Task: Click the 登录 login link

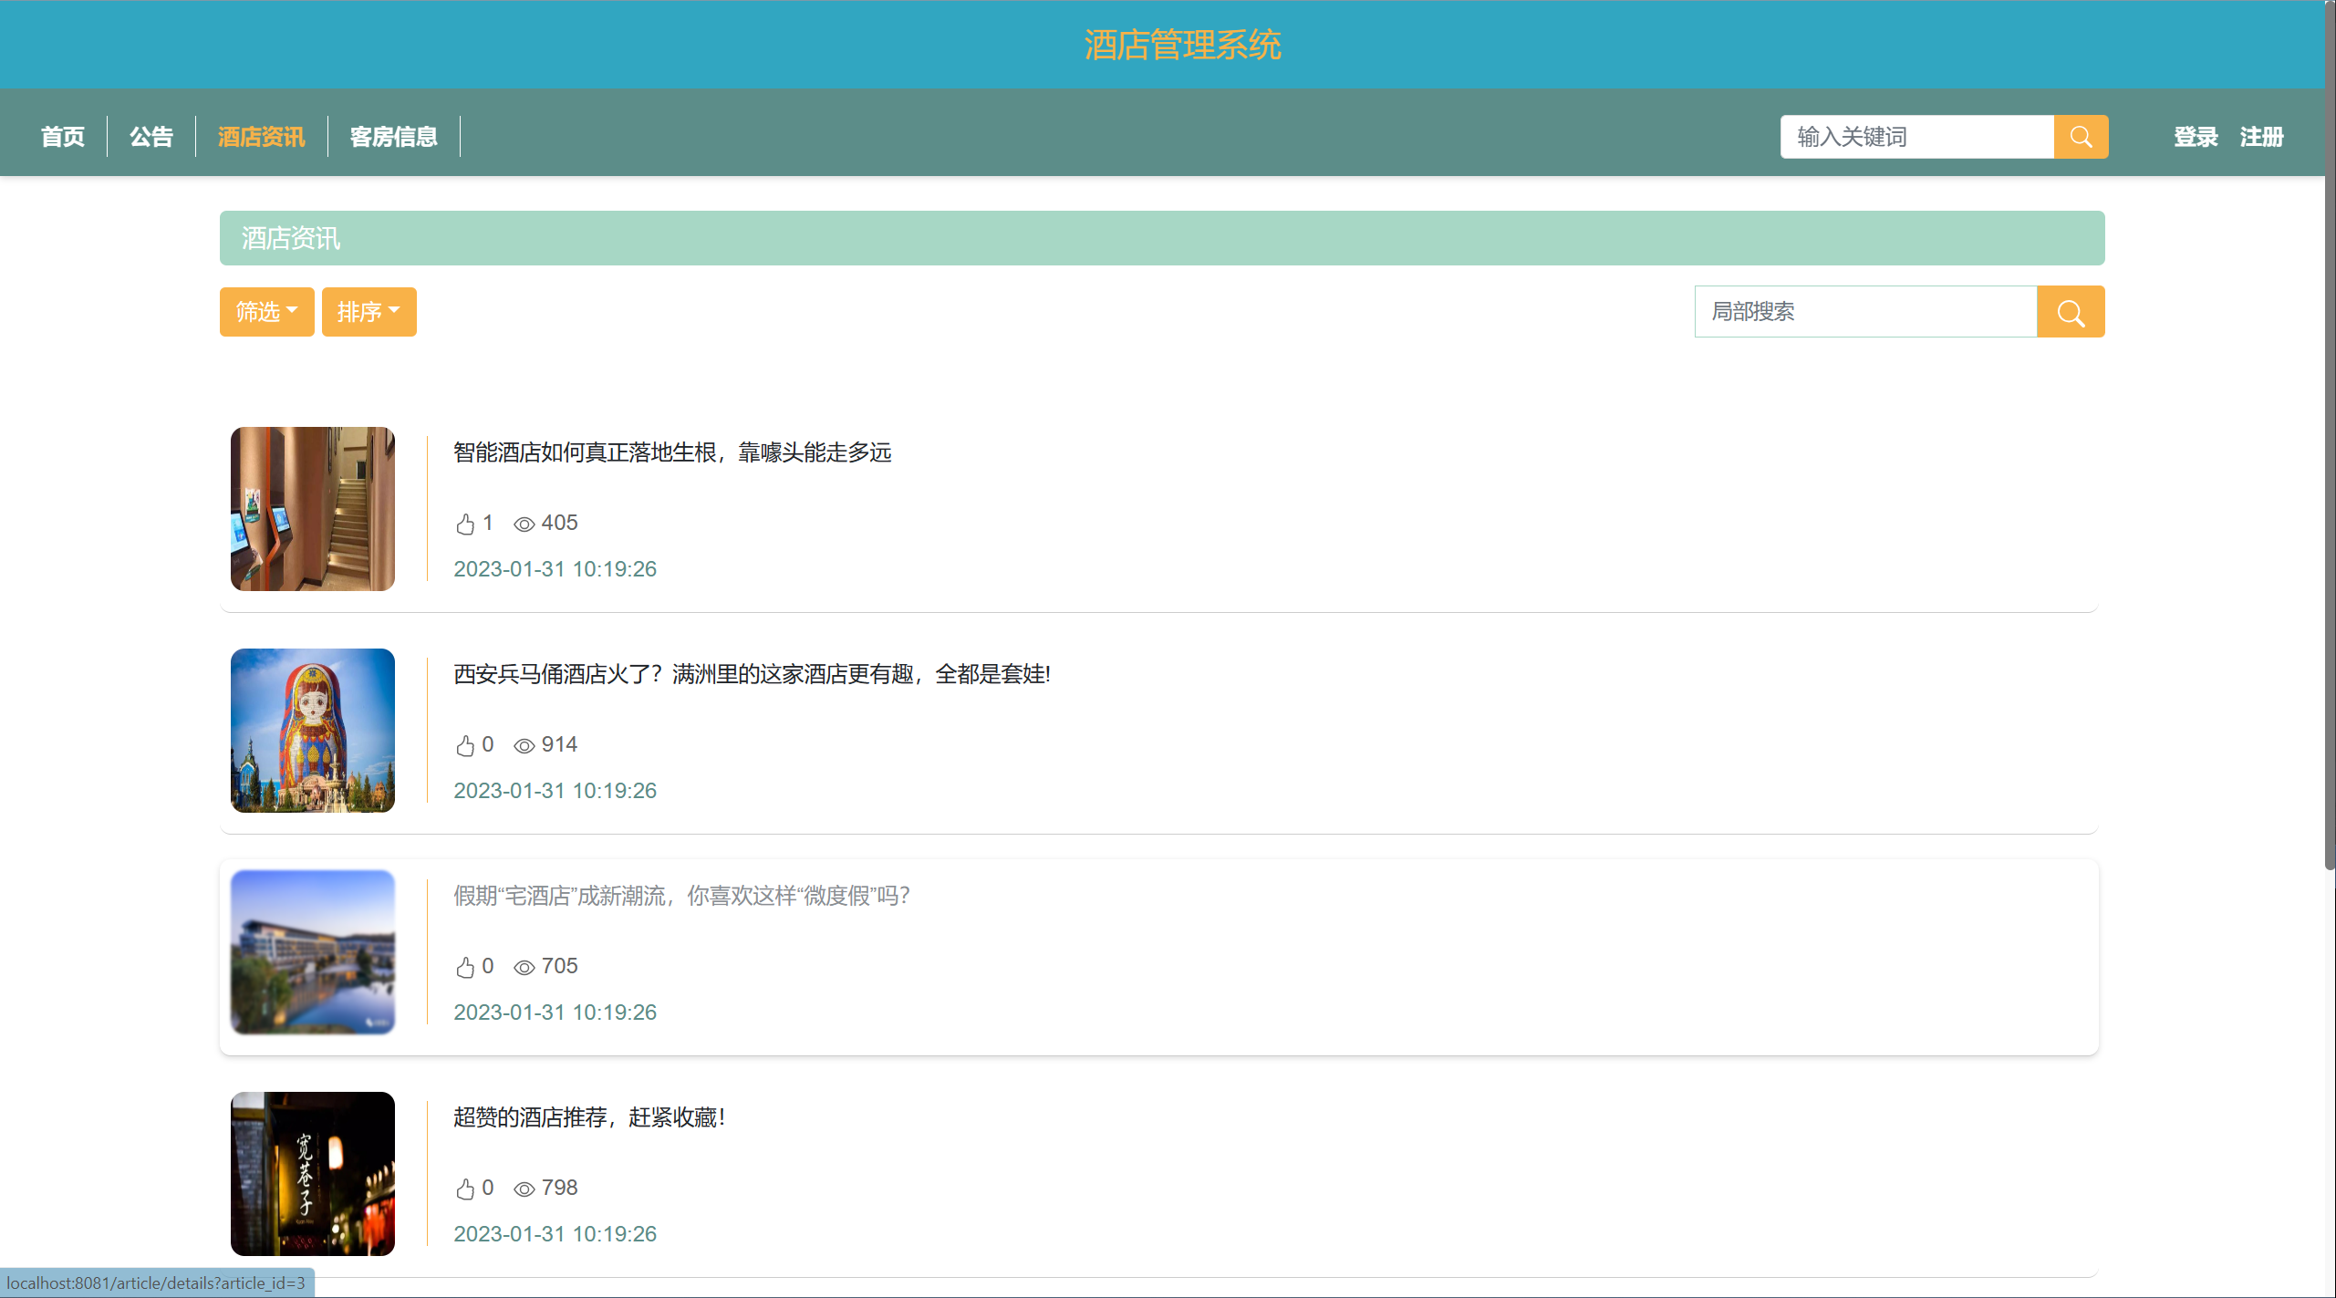Action: [x=2195, y=137]
